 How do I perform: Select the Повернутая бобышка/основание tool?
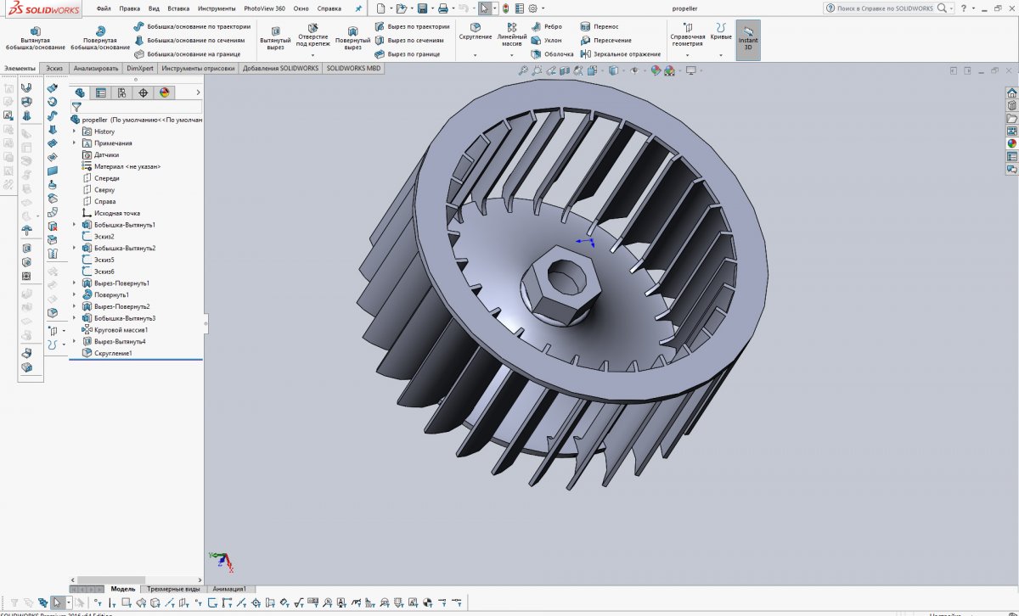(100, 38)
